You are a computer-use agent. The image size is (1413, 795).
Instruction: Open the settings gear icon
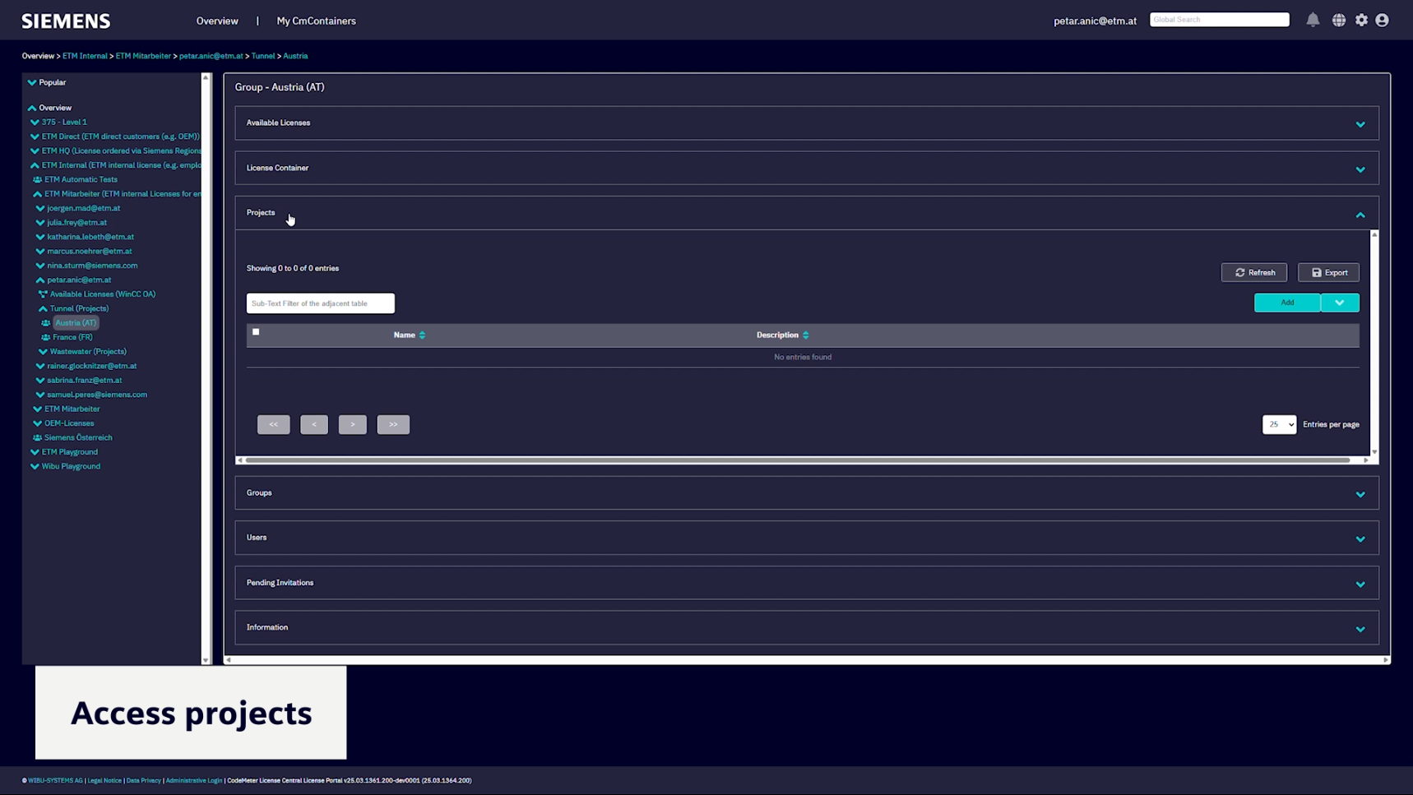(1362, 21)
